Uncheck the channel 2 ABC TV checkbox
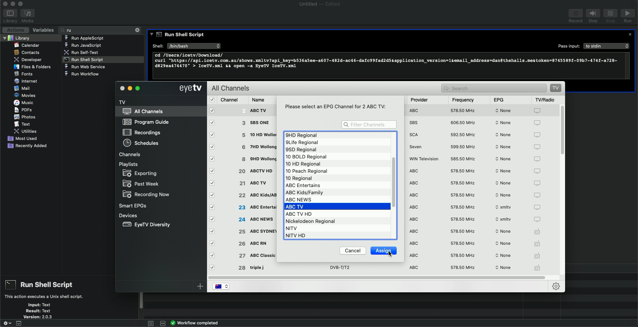This screenshot has height=327, width=638. [212, 111]
